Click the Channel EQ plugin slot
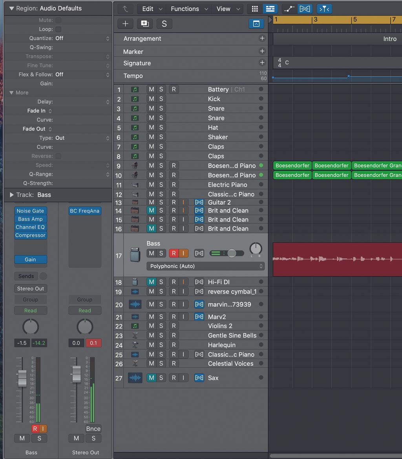The width and height of the screenshot is (402, 459). (x=30, y=227)
